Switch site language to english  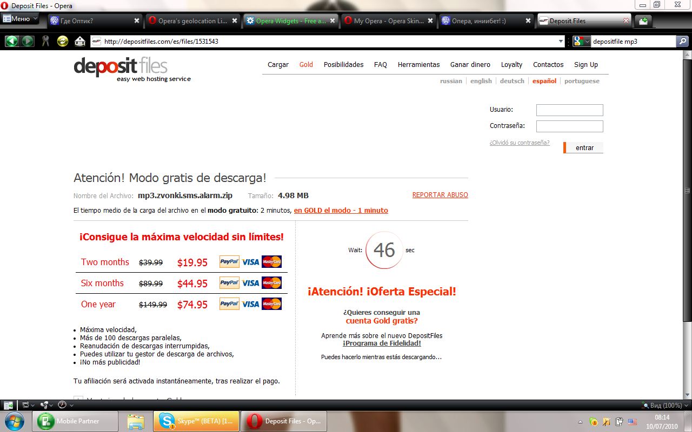(x=481, y=81)
